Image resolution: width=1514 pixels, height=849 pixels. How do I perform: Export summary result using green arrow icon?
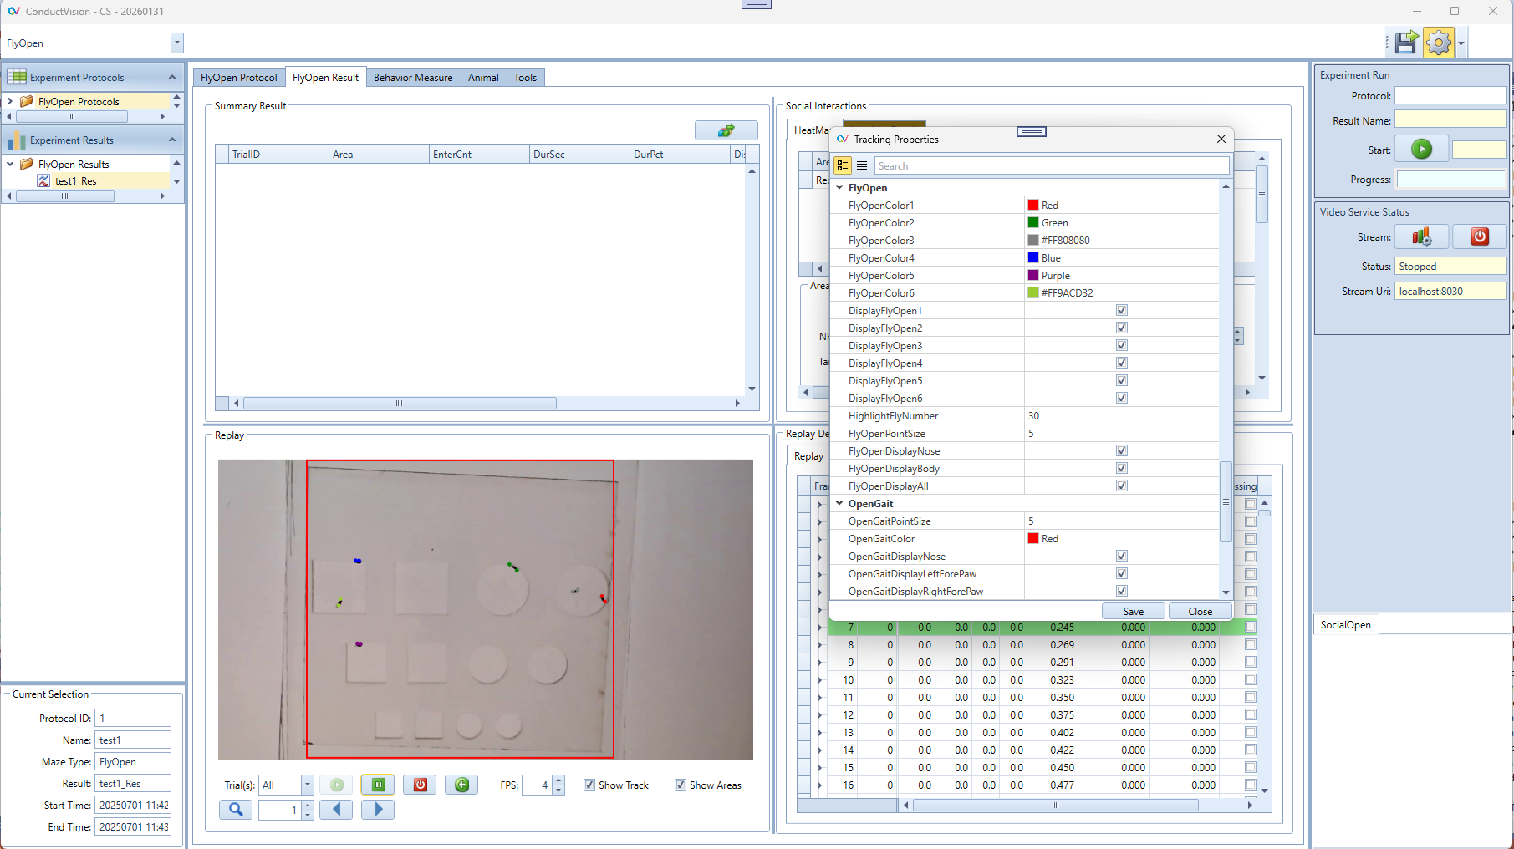pyautogui.click(x=726, y=131)
